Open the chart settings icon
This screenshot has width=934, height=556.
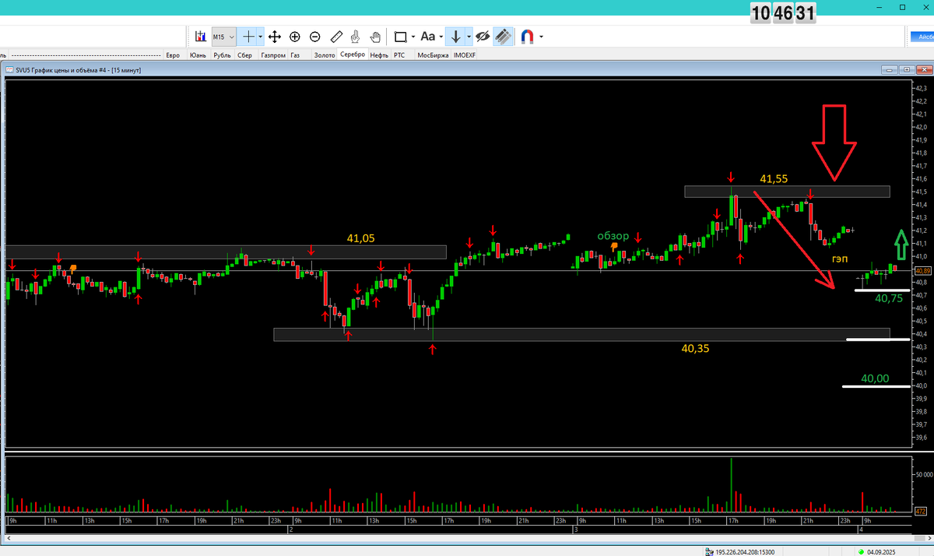200,37
